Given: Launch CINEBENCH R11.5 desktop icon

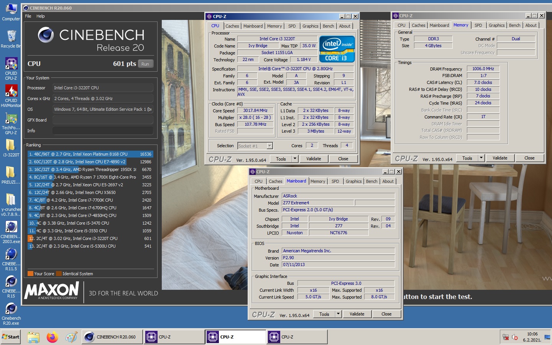Looking at the screenshot, I should [x=11, y=260].
